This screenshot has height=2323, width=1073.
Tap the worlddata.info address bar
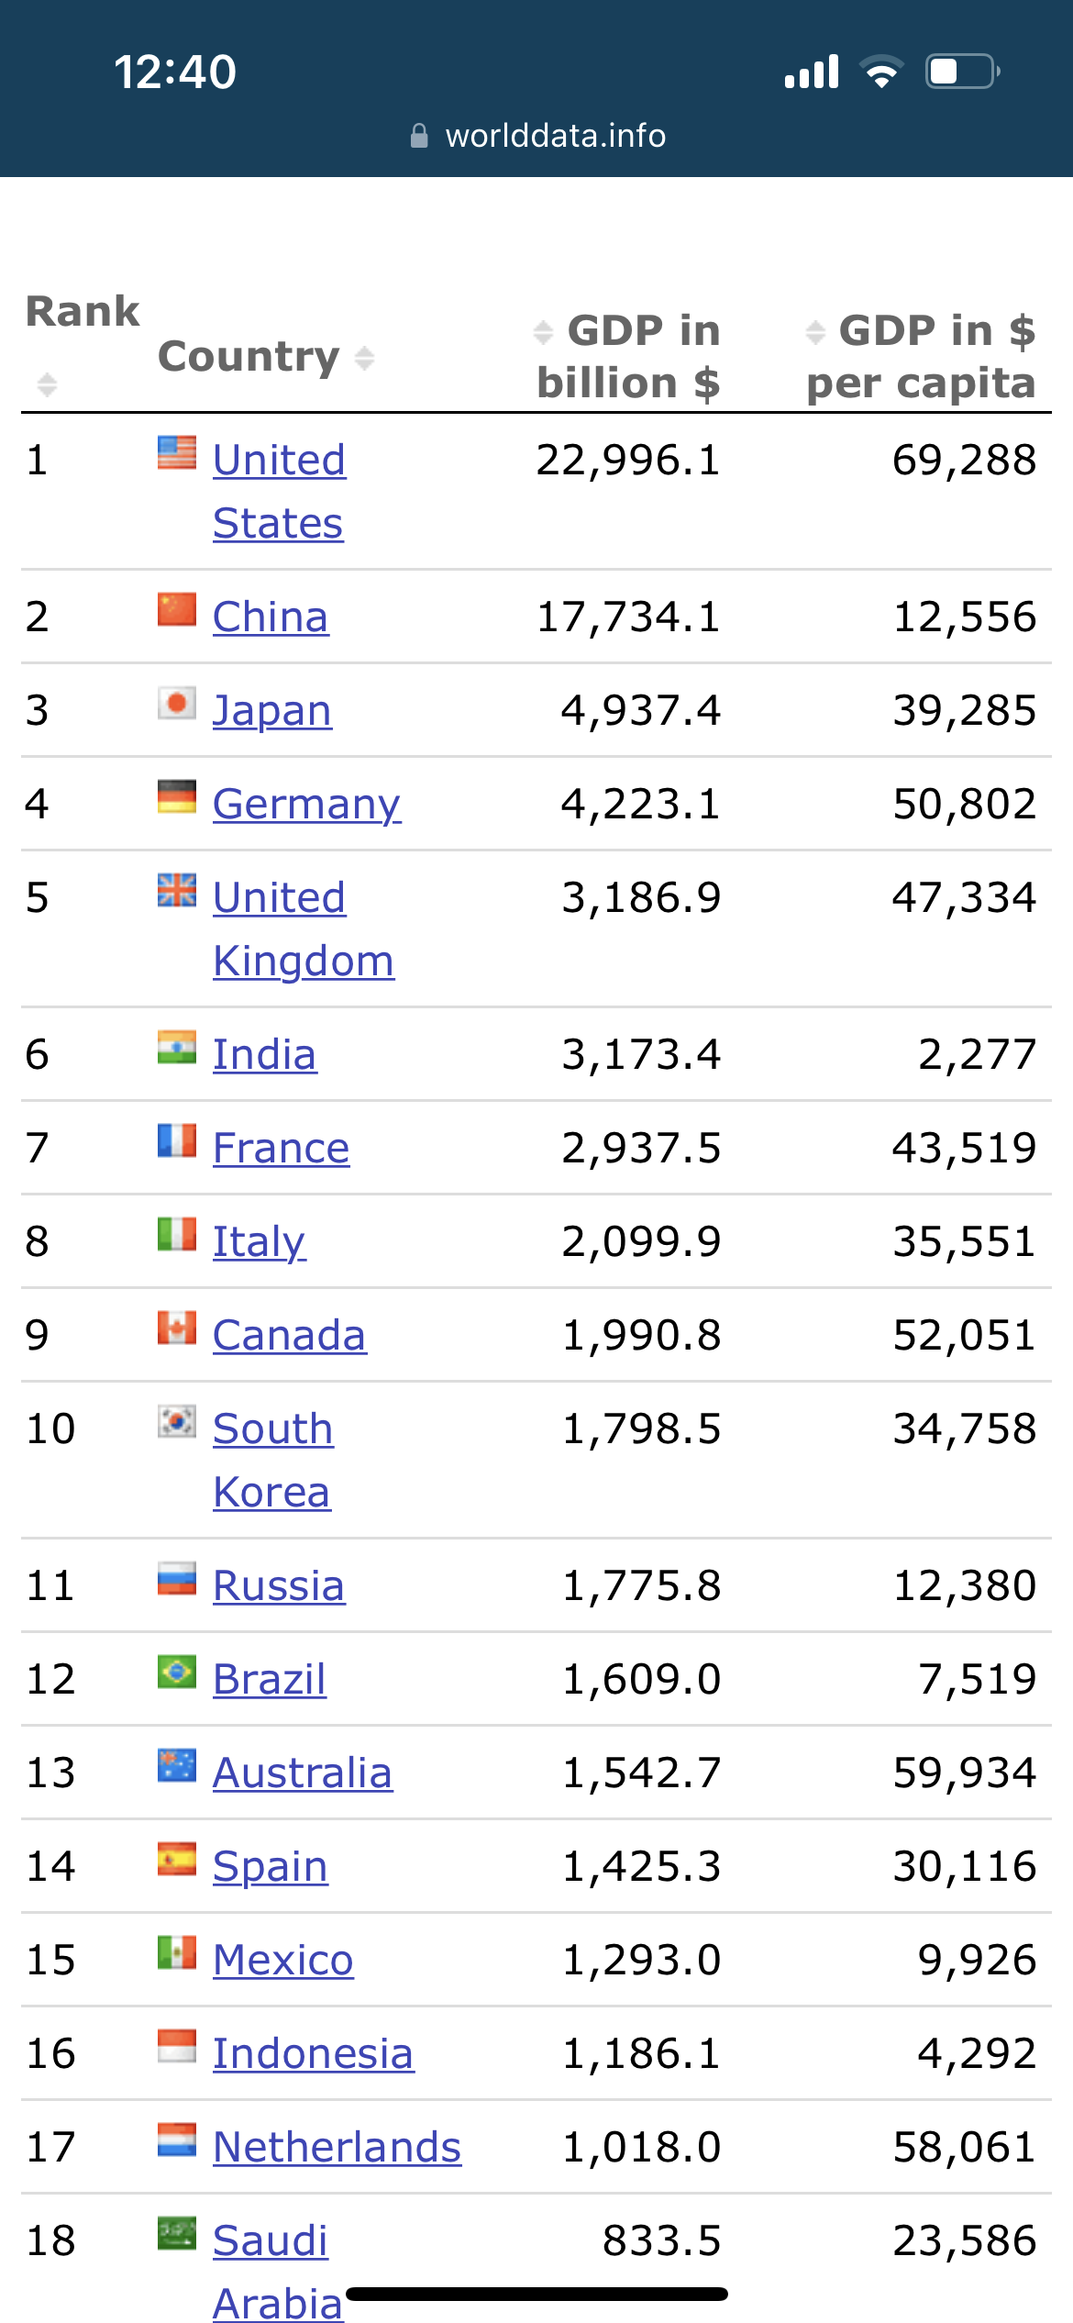coord(555,136)
